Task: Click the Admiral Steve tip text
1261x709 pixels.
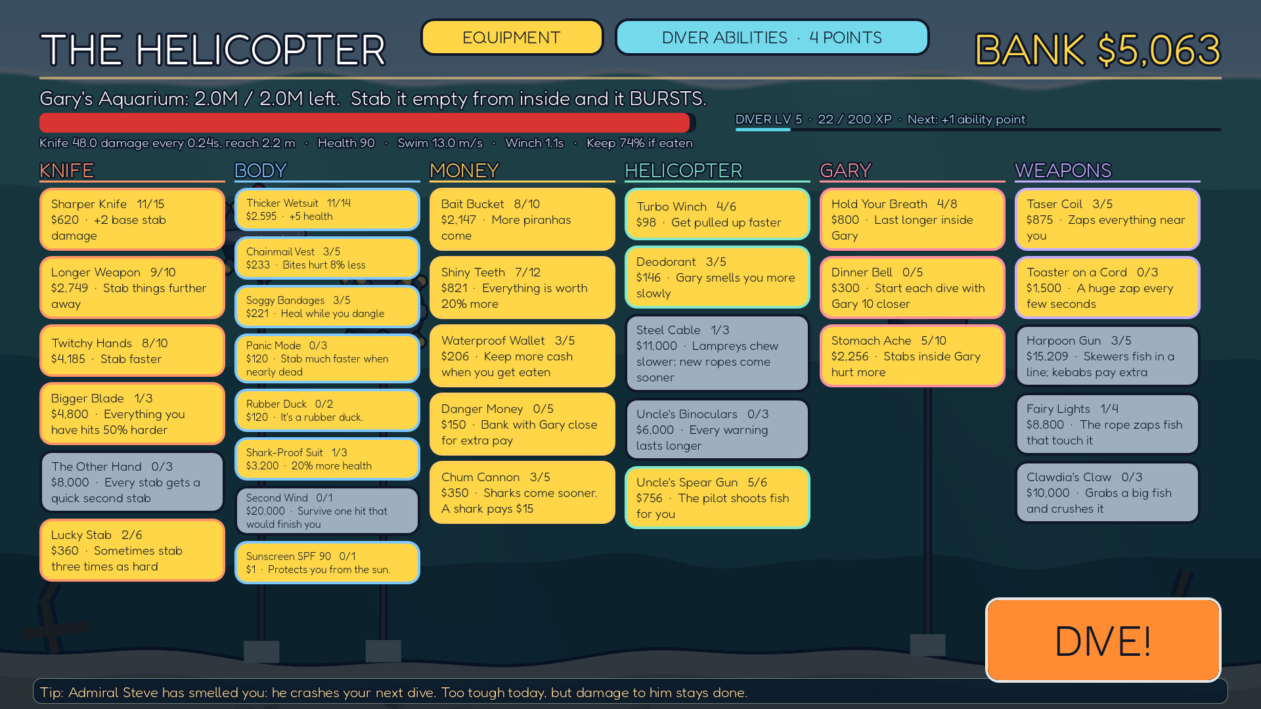Action: click(393, 693)
